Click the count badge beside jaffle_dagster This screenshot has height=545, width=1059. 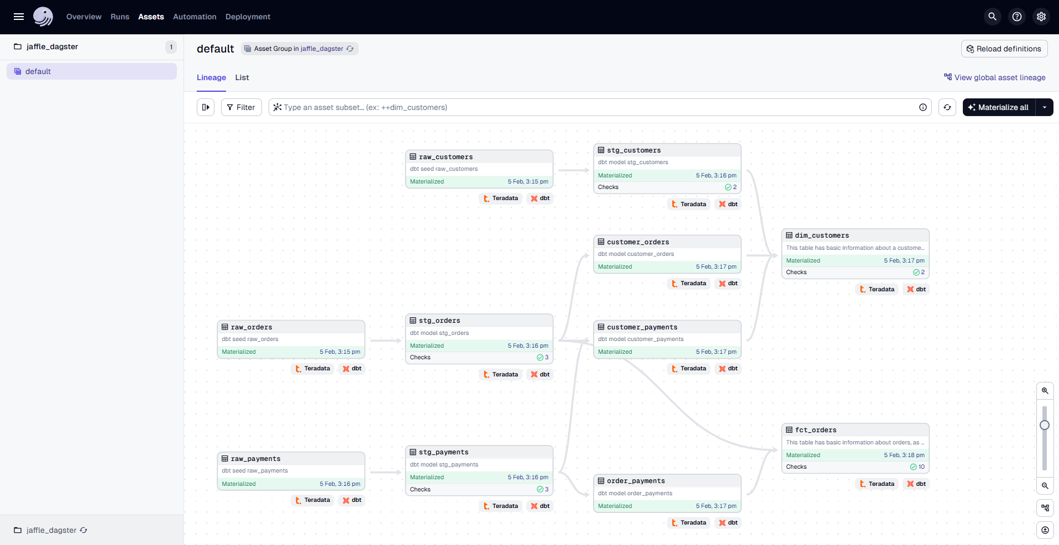pyautogui.click(x=171, y=47)
